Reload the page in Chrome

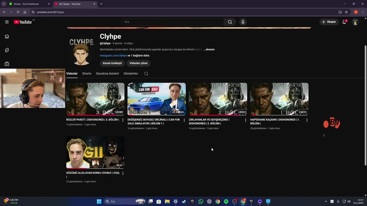pyautogui.click(x=18, y=12)
